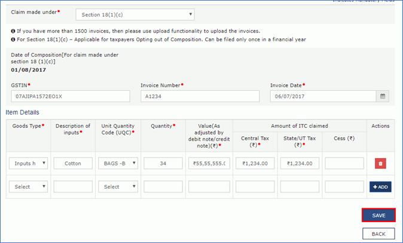Click the Description of inputs header

pos(73,129)
